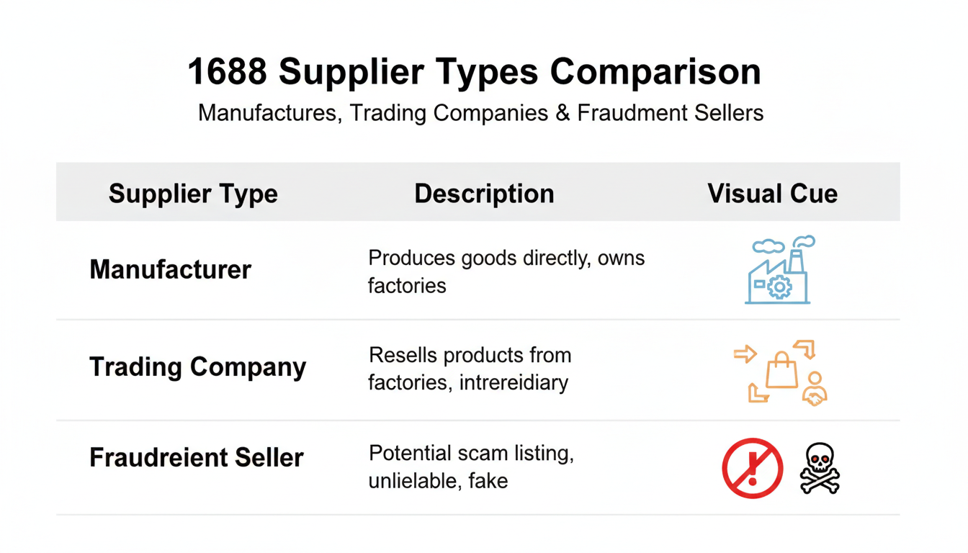
Task: Select the subtitle line under the title
Action: pyautogui.click(x=480, y=113)
